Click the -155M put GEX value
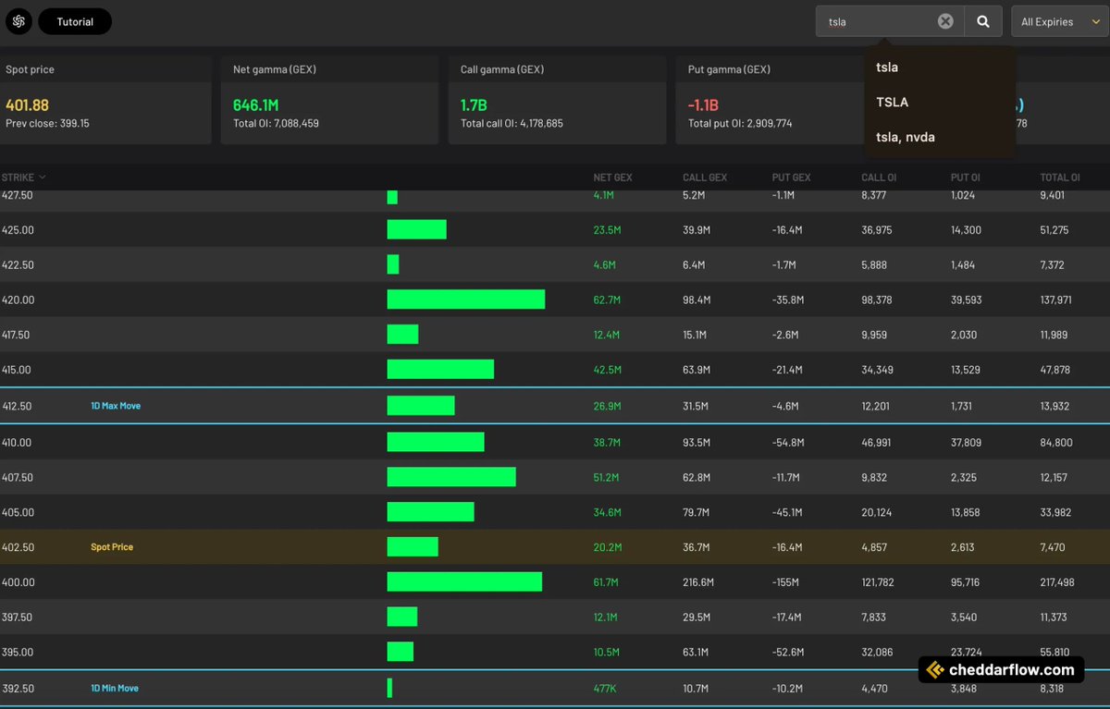This screenshot has width=1110, height=709. (x=787, y=582)
